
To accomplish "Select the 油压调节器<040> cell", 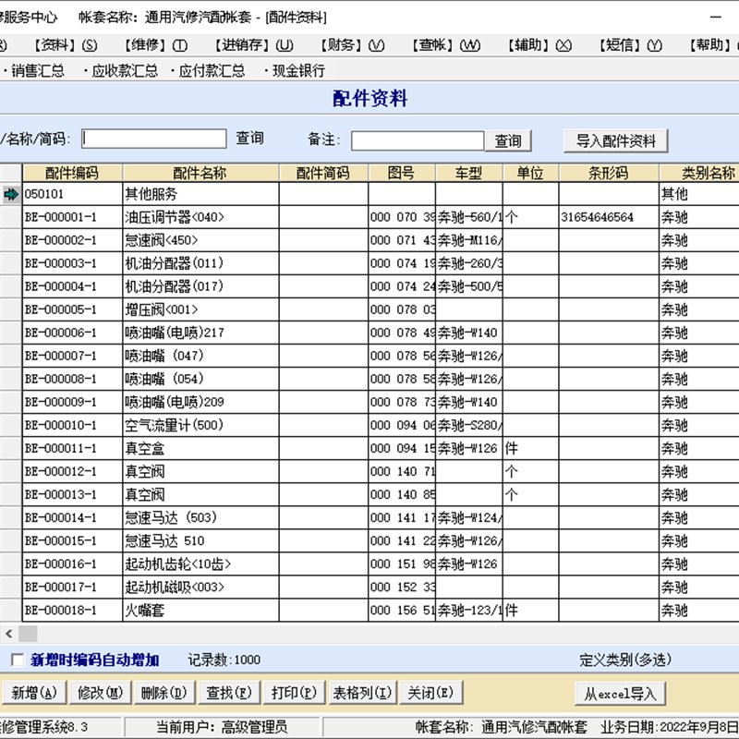I will point(200,217).
